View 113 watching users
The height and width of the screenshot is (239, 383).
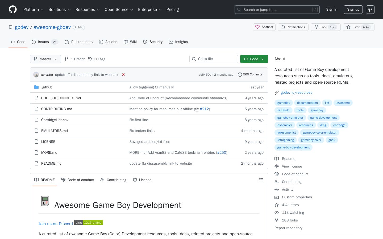click(289, 212)
